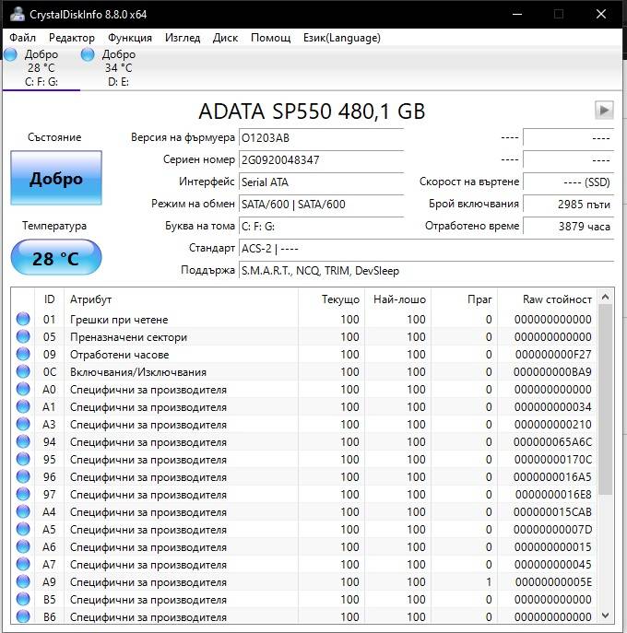Click the next disk arrow button
627x633 pixels.
coord(604,111)
